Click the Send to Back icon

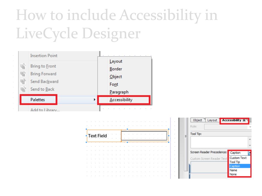pyautogui.click(x=23, y=89)
